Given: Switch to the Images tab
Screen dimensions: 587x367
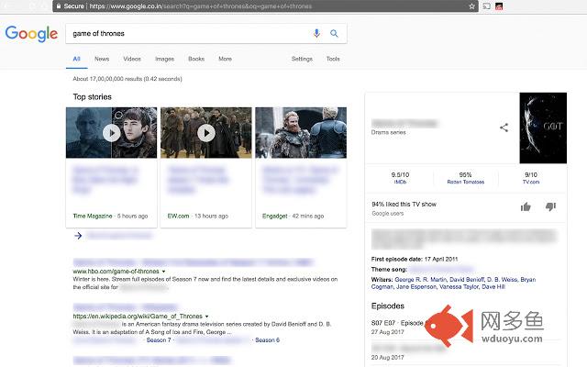Looking at the screenshot, I should click(165, 59).
